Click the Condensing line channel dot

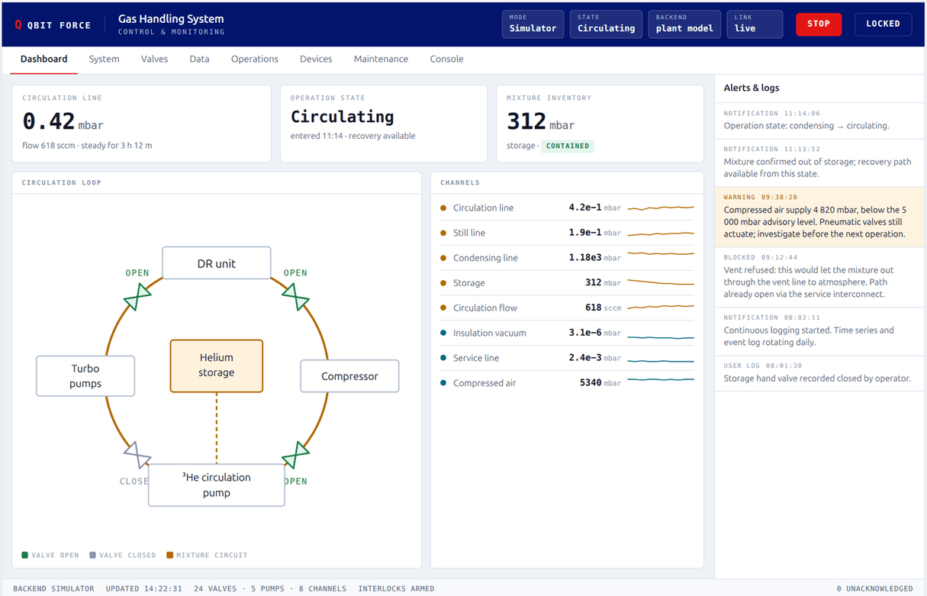(x=443, y=258)
